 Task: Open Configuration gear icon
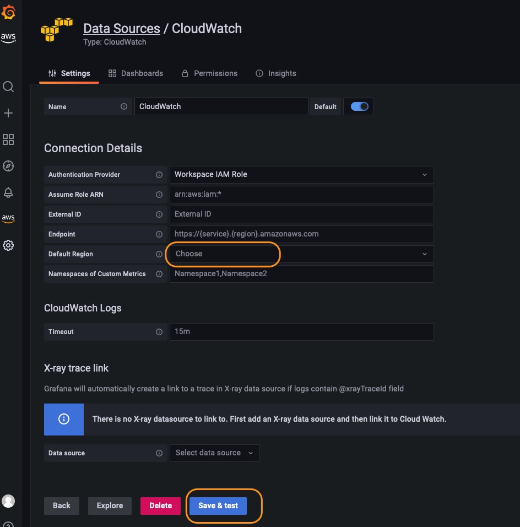[x=8, y=245]
